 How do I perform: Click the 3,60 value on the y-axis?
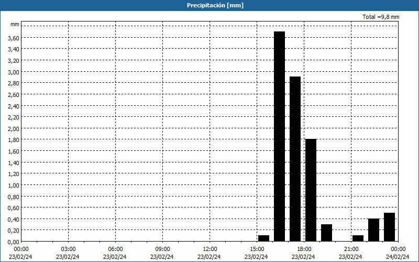pos(13,38)
